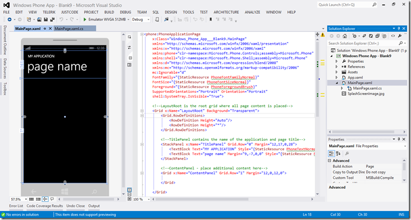Click the Find in Files toolbar icon
Viewport: 411px width, 220px height.
click(166, 20)
